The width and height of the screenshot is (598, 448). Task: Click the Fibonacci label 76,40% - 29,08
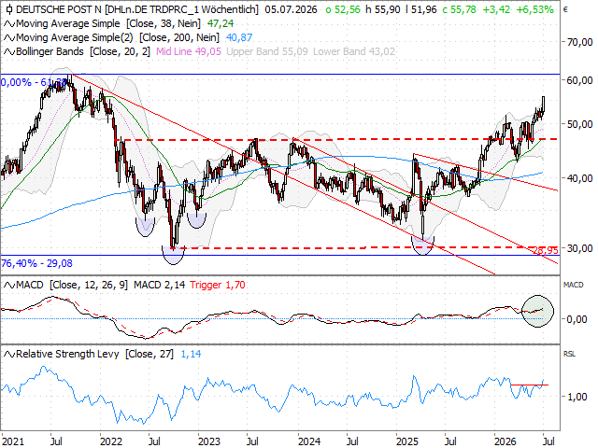(36, 263)
